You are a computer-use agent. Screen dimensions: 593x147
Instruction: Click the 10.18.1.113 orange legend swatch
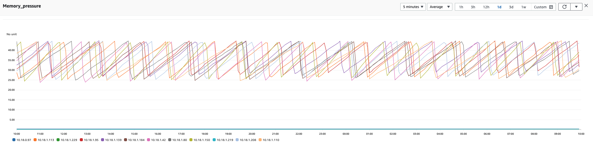coord(35,140)
